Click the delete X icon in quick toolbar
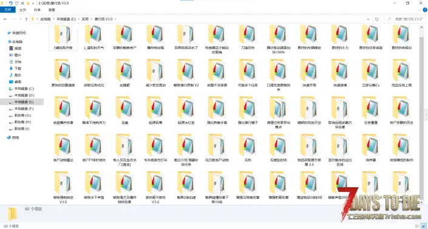428x229 pixels. click(22, 3)
